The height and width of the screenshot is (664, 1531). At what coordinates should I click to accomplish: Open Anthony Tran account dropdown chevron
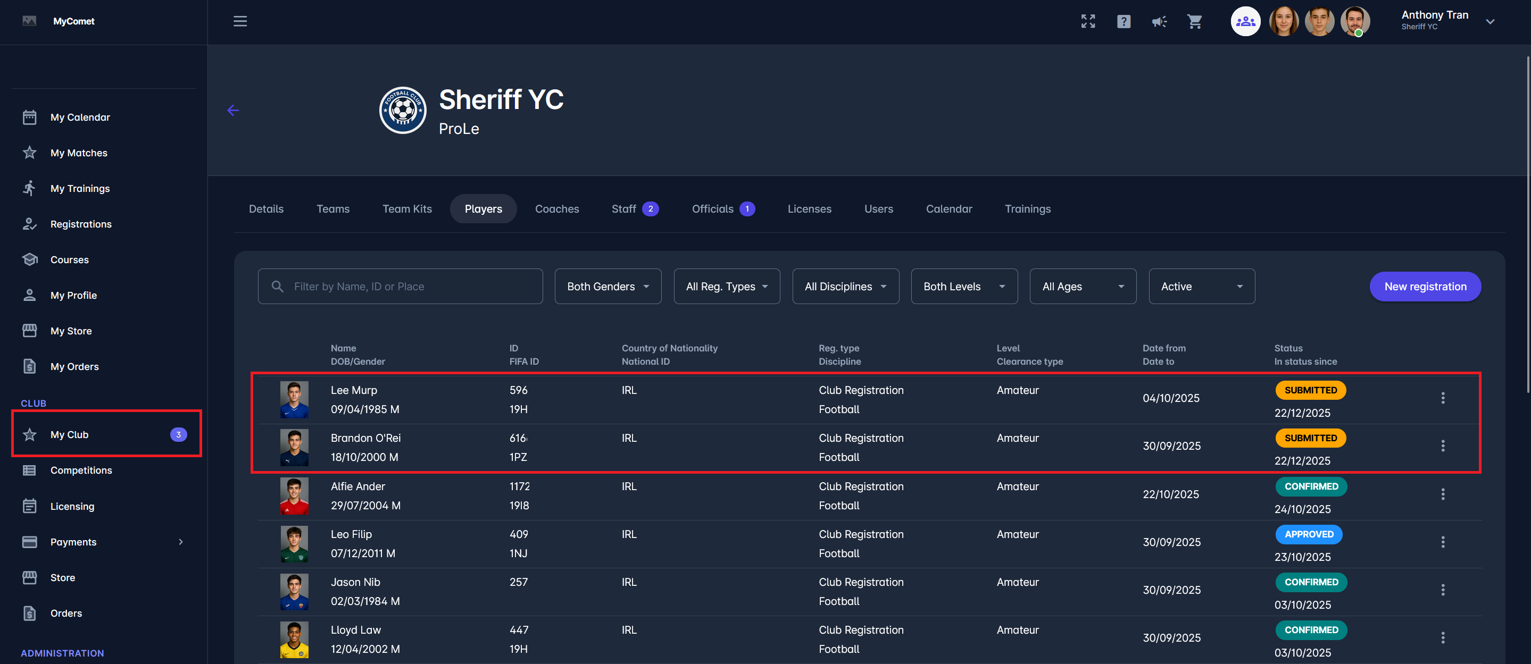click(x=1490, y=21)
